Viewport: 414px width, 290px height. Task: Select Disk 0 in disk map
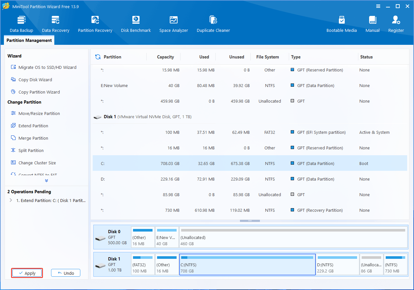click(112, 237)
